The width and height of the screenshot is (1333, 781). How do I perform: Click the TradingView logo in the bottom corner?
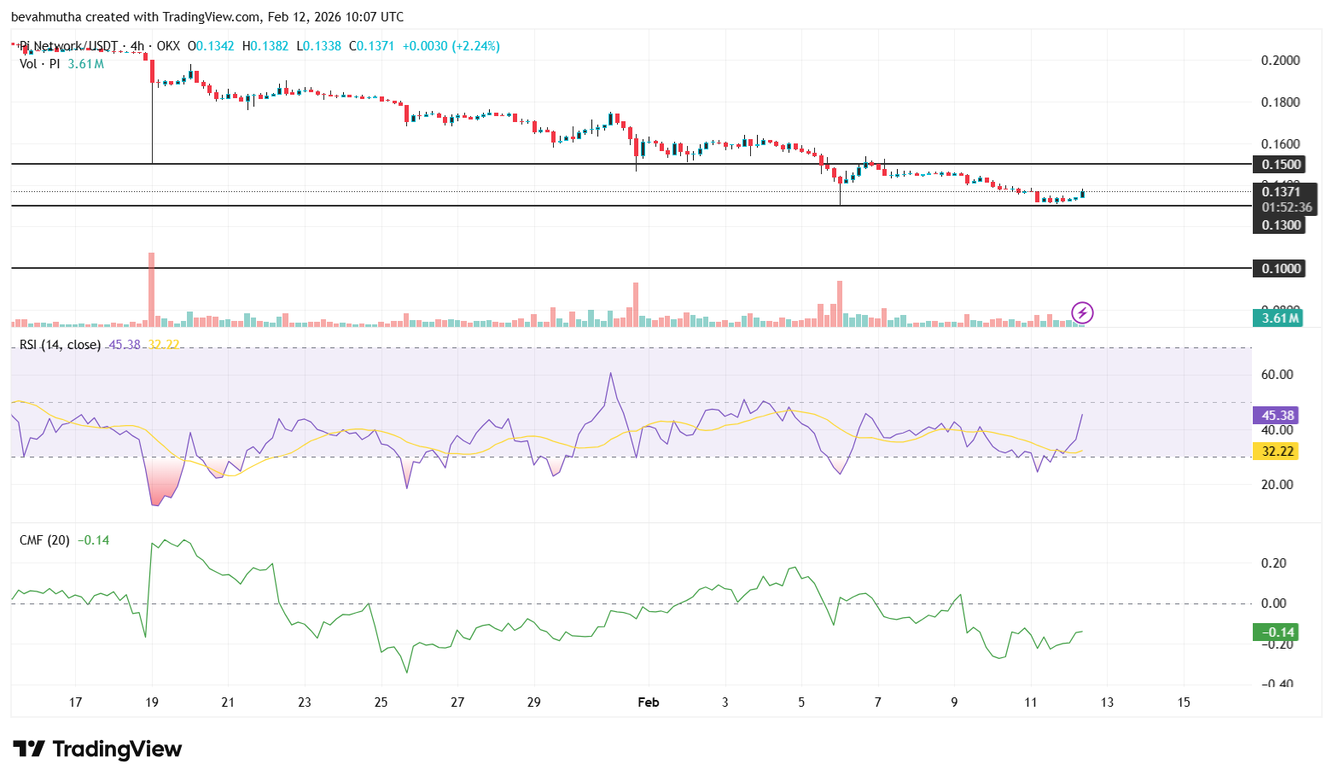click(x=96, y=749)
